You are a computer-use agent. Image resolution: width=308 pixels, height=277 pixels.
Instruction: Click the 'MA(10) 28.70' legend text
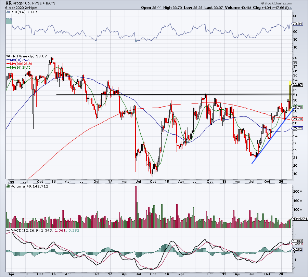[20, 68]
